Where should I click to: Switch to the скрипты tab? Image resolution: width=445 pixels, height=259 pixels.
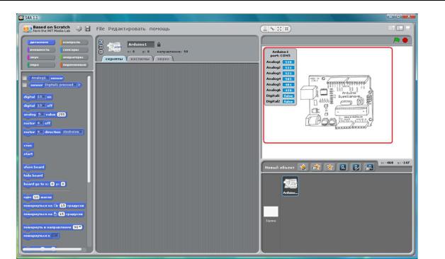point(114,59)
